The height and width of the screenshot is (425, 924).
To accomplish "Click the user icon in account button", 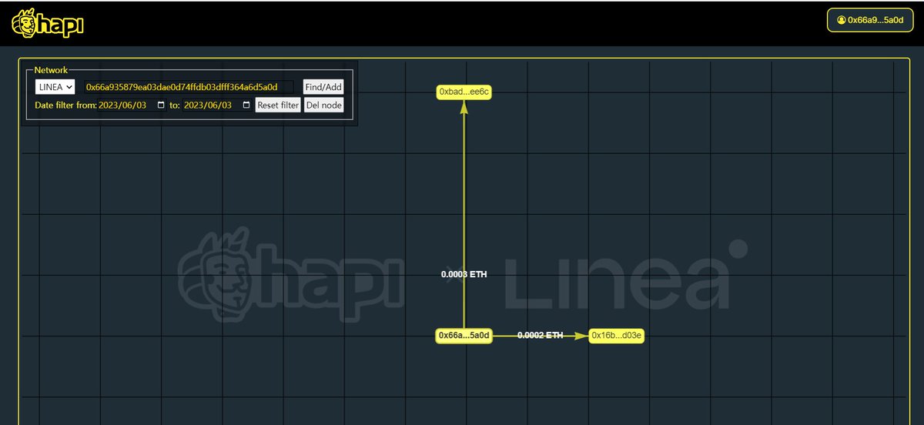I will (841, 20).
